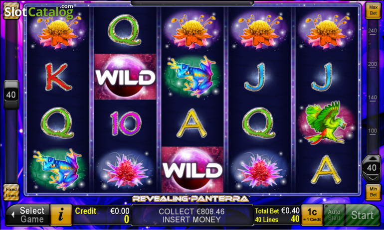Click the pink 10 symbol
Image resolution: width=384 pixels, height=230 pixels.
pyautogui.click(x=125, y=123)
